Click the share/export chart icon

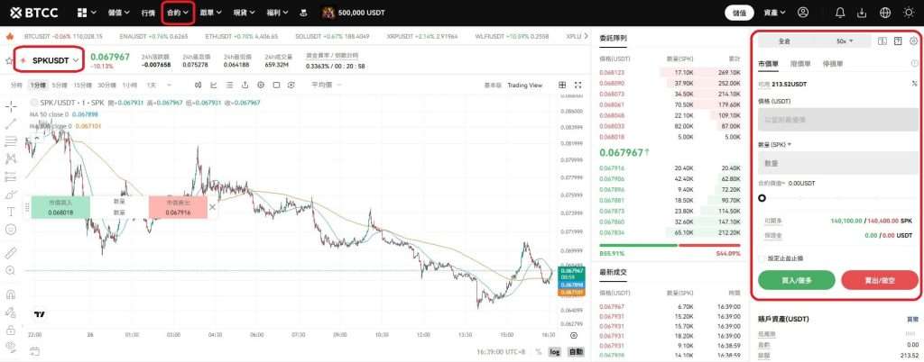[x=245, y=86]
